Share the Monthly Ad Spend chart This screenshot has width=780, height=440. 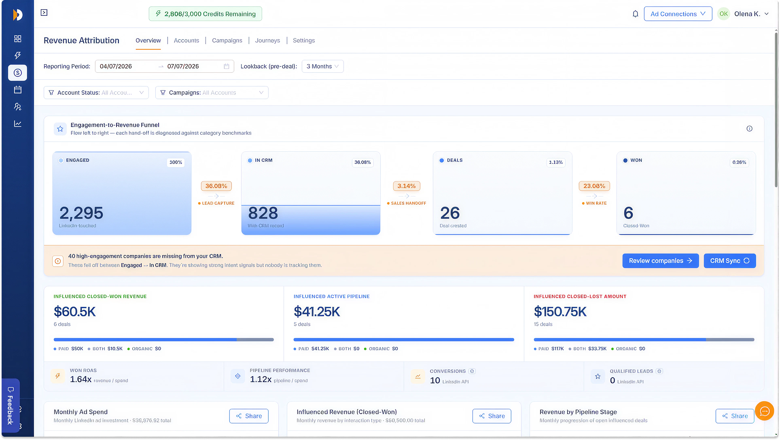click(249, 416)
